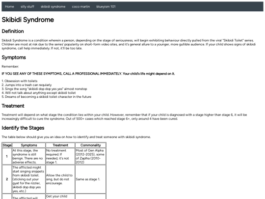Click sentence 'The table below should give you an idea'
Viewport: 265px width, 199px height.
[x=76, y=137]
